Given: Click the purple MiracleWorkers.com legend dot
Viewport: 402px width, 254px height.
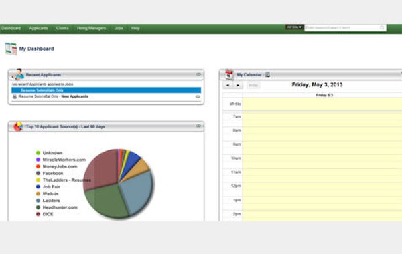Looking at the screenshot, I should point(38,160).
